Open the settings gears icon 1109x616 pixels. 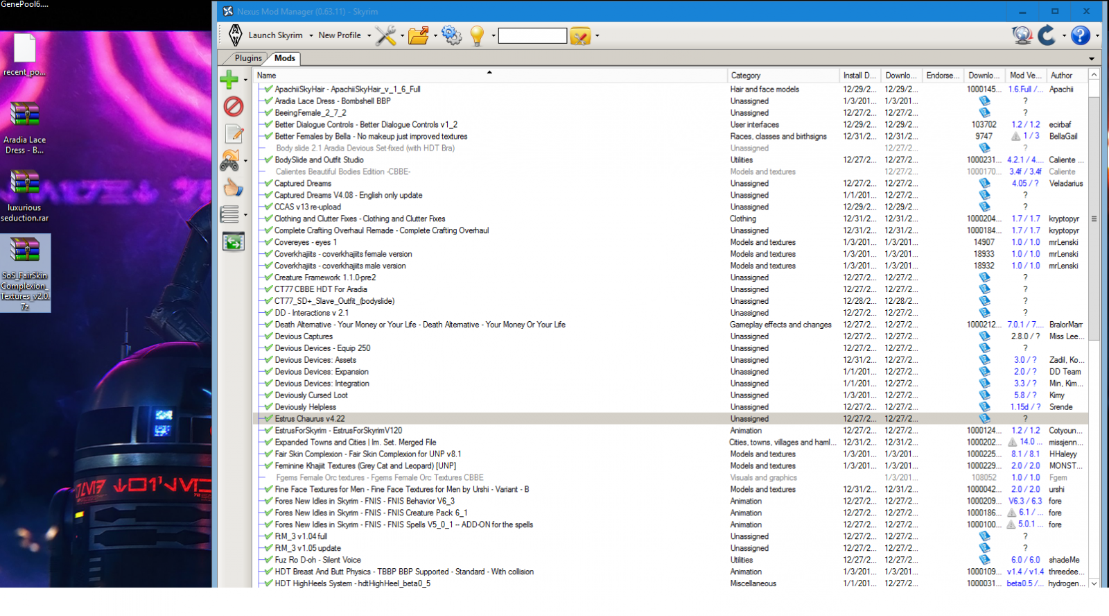click(x=452, y=35)
